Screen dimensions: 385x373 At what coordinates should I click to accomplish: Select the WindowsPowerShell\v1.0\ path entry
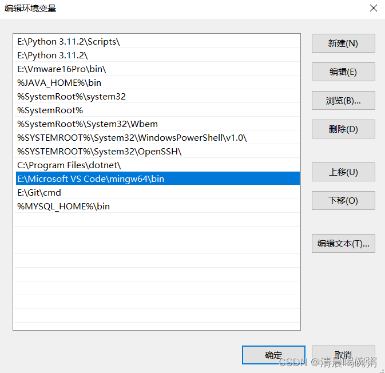158,138
